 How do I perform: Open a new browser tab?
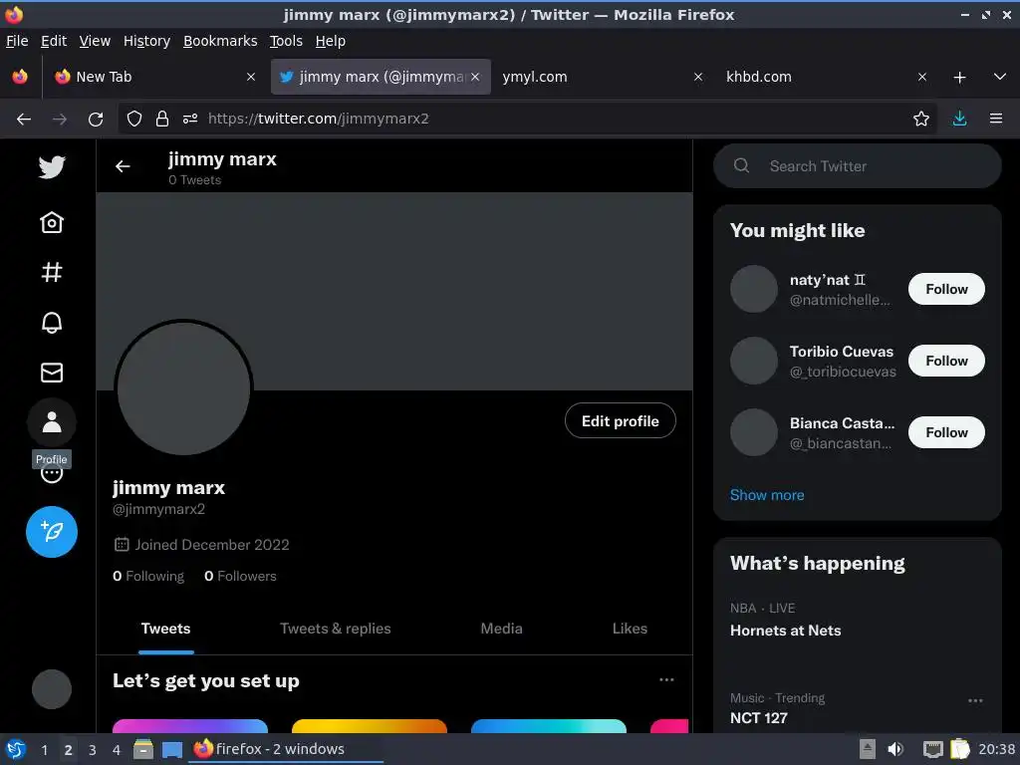pos(959,78)
